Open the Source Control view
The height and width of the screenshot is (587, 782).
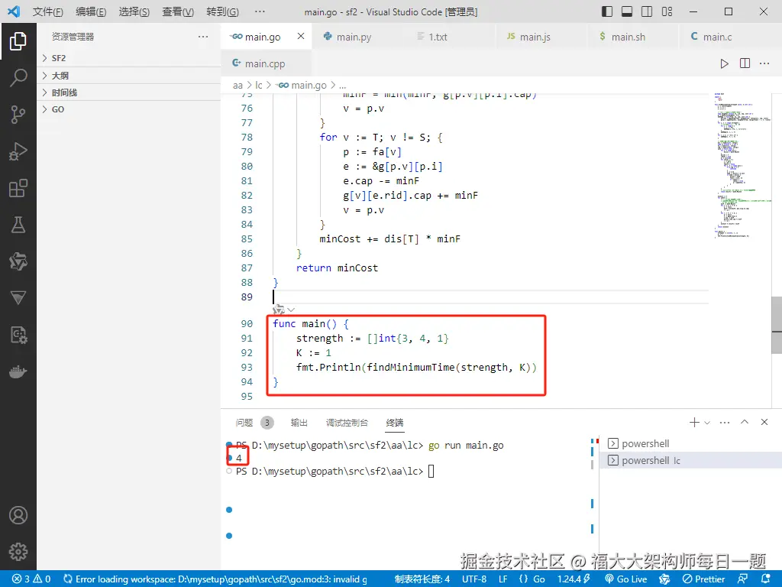point(18,115)
